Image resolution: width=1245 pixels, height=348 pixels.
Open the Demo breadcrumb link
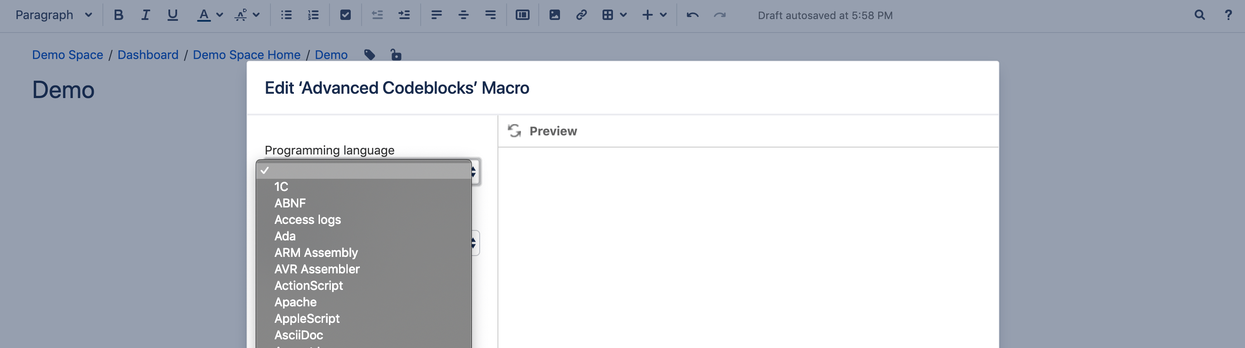pyautogui.click(x=331, y=55)
